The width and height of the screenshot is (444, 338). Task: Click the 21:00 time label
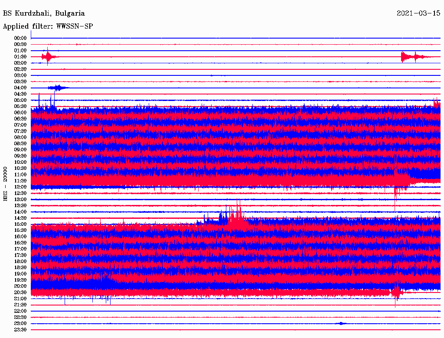tap(20, 299)
